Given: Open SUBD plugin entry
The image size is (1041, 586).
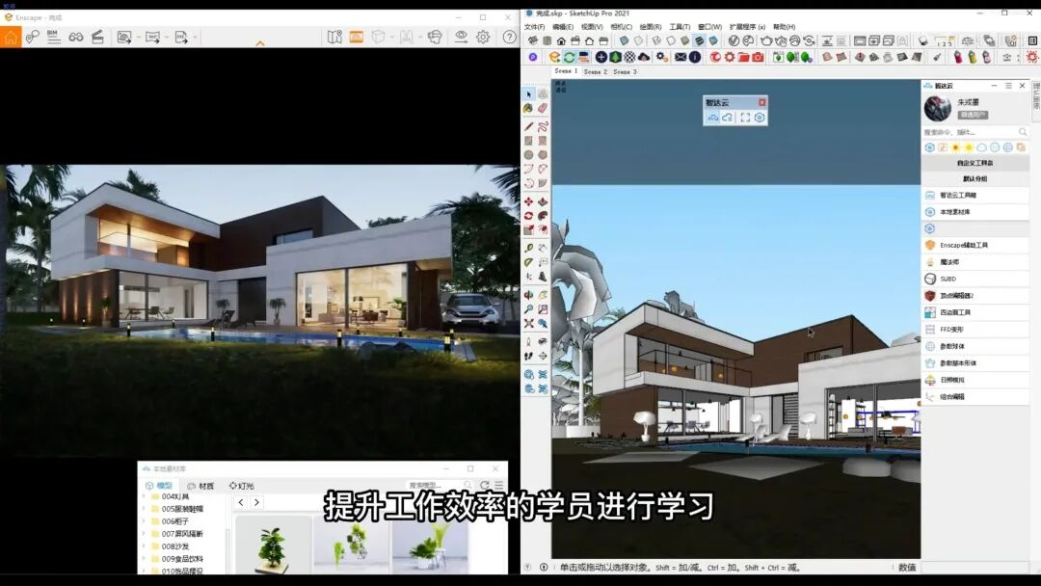Looking at the screenshot, I should pyautogui.click(x=975, y=279).
